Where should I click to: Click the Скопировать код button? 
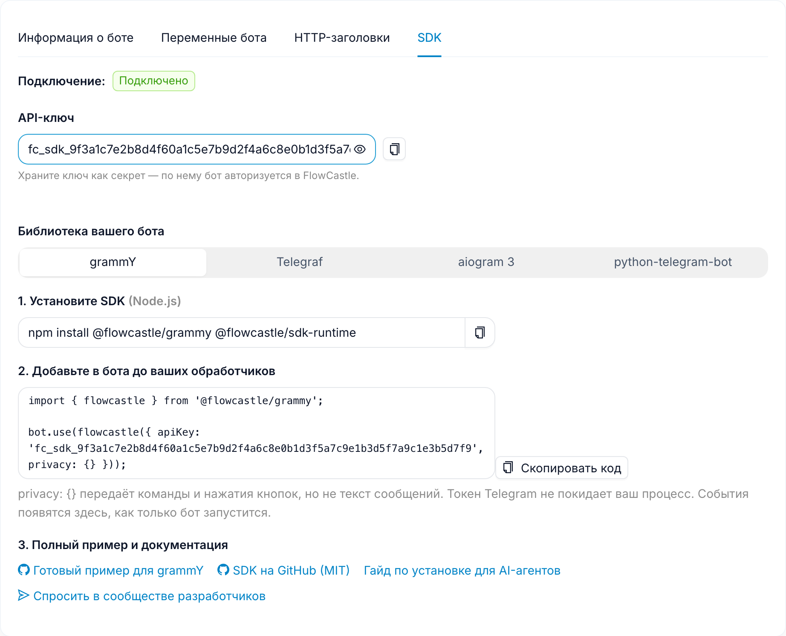click(562, 468)
